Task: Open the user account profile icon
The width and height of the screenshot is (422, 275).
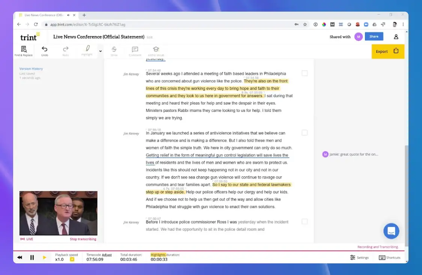Action: coord(396,36)
